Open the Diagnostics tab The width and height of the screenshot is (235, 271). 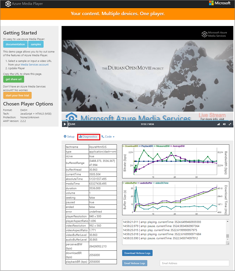[88, 137]
